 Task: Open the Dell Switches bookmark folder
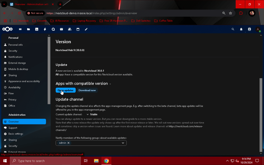[141, 21]
